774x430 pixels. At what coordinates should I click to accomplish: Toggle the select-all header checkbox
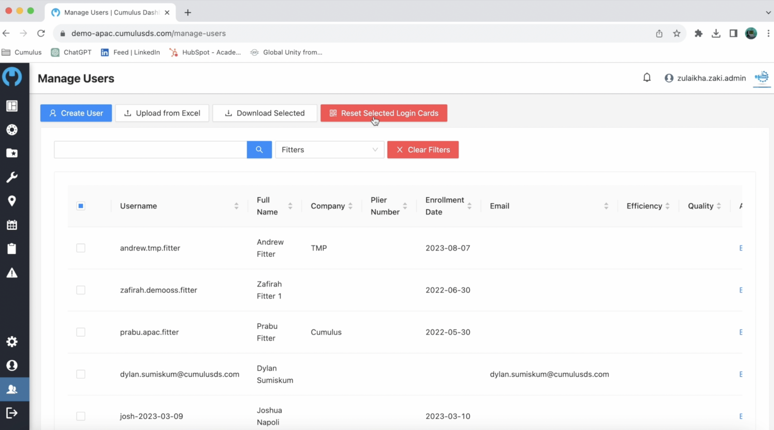[81, 206]
